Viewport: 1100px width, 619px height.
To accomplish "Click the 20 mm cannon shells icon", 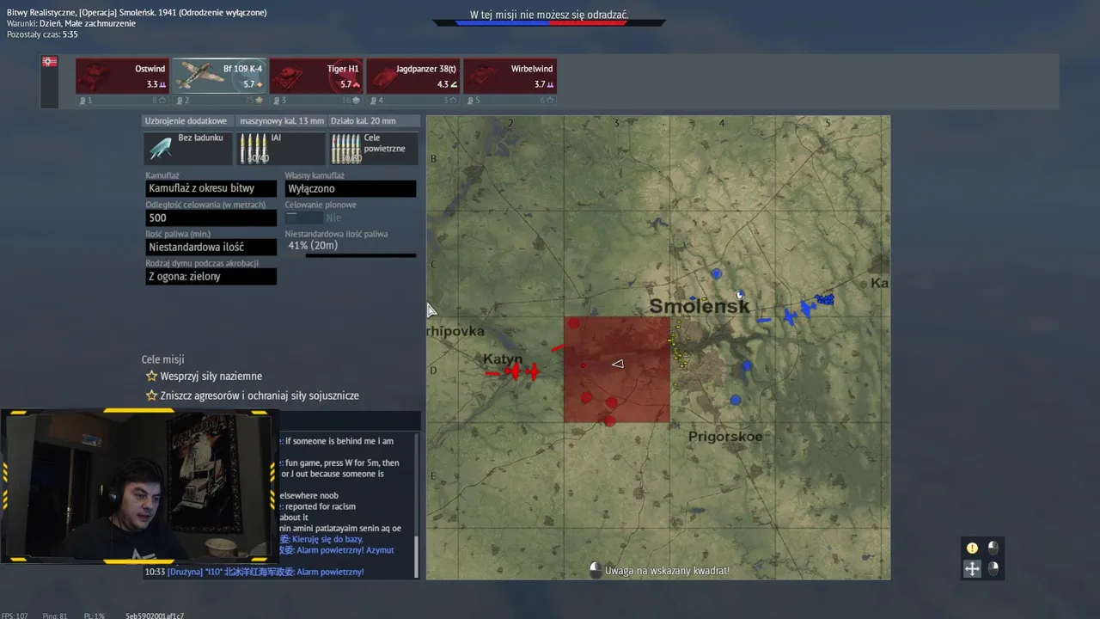I will 346,148.
